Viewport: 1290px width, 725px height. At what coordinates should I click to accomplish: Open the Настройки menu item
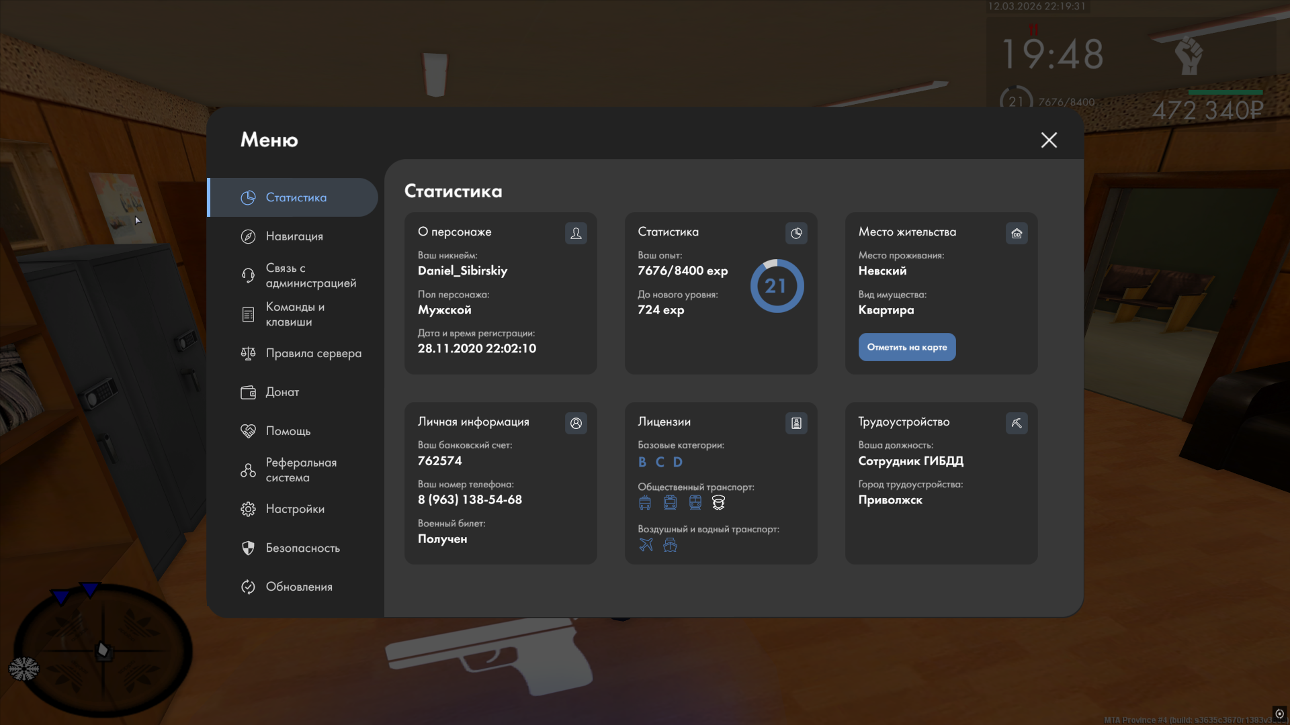pos(294,509)
